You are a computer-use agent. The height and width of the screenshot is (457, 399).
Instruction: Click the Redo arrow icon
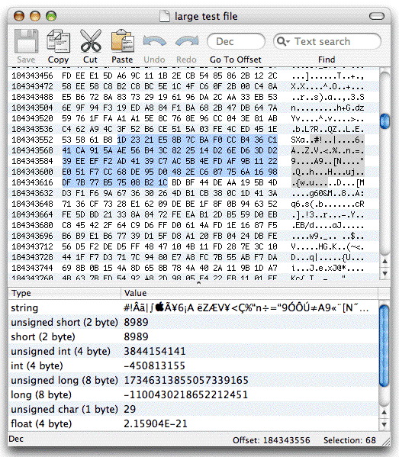[x=186, y=41]
